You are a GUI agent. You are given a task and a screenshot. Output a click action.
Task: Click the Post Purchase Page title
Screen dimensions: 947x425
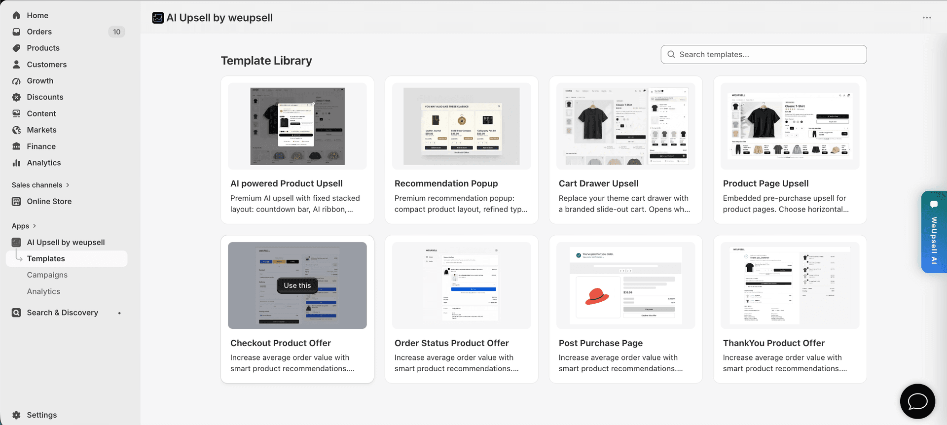(601, 343)
